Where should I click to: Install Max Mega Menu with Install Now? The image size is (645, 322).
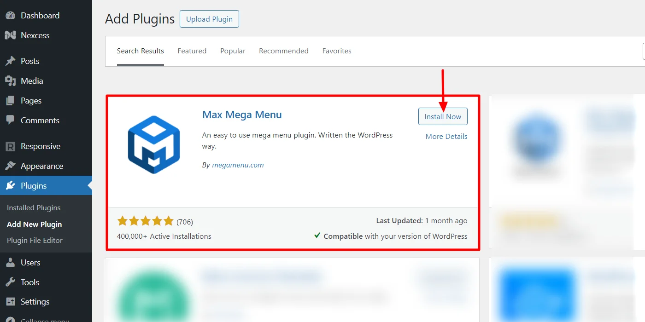(x=443, y=116)
